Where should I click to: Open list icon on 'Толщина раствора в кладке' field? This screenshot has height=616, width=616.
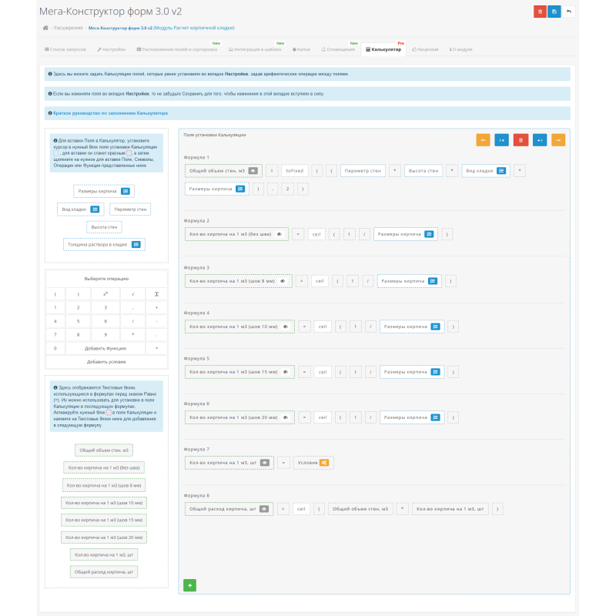tap(136, 244)
